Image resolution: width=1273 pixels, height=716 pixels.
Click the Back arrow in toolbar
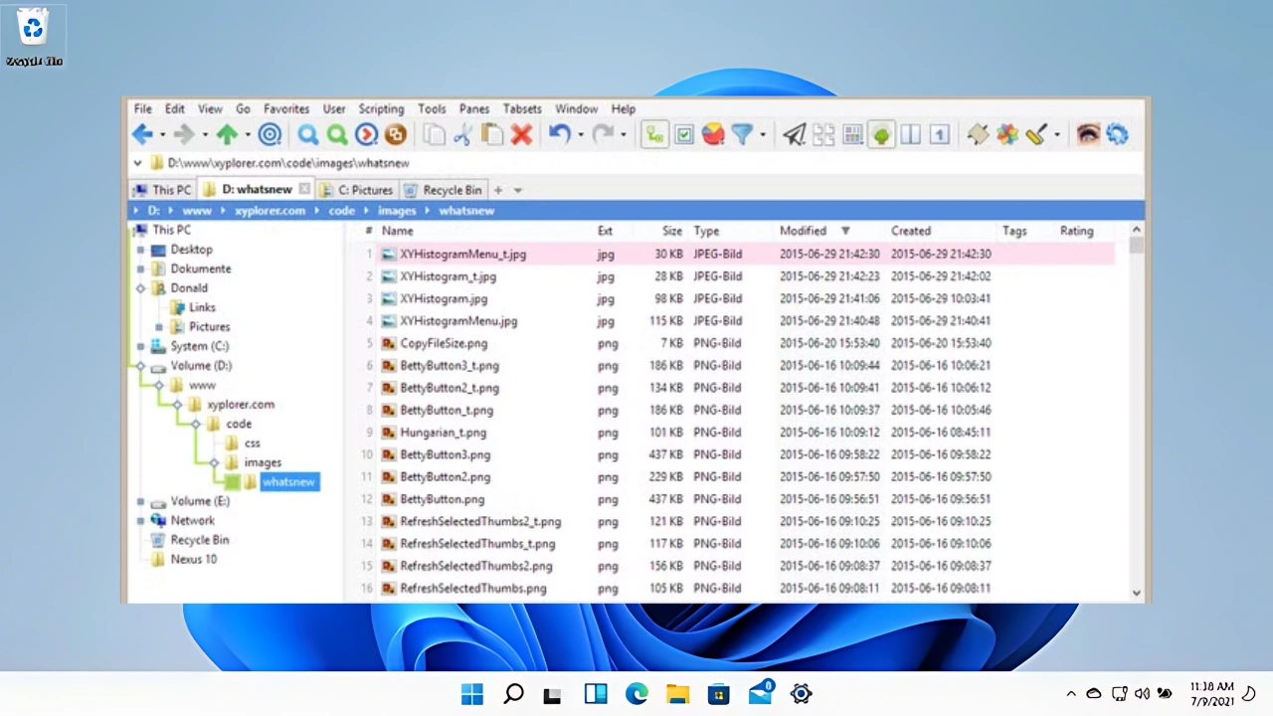coord(143,134)
